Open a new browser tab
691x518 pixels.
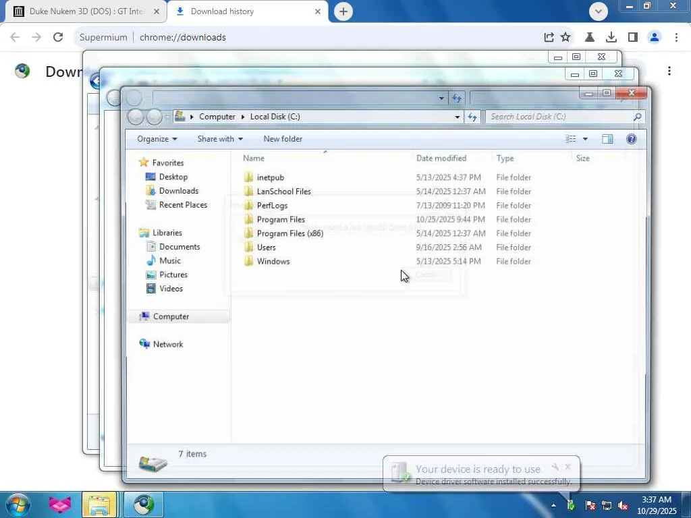[343, 11]
